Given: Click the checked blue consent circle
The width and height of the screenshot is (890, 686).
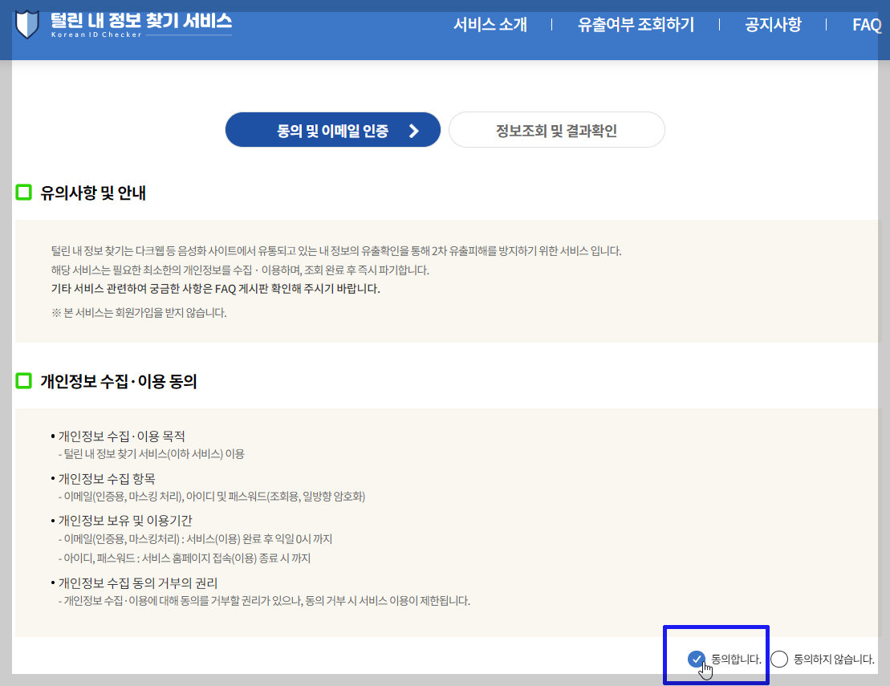Looking at the screenshot, I should pos(695,659).
